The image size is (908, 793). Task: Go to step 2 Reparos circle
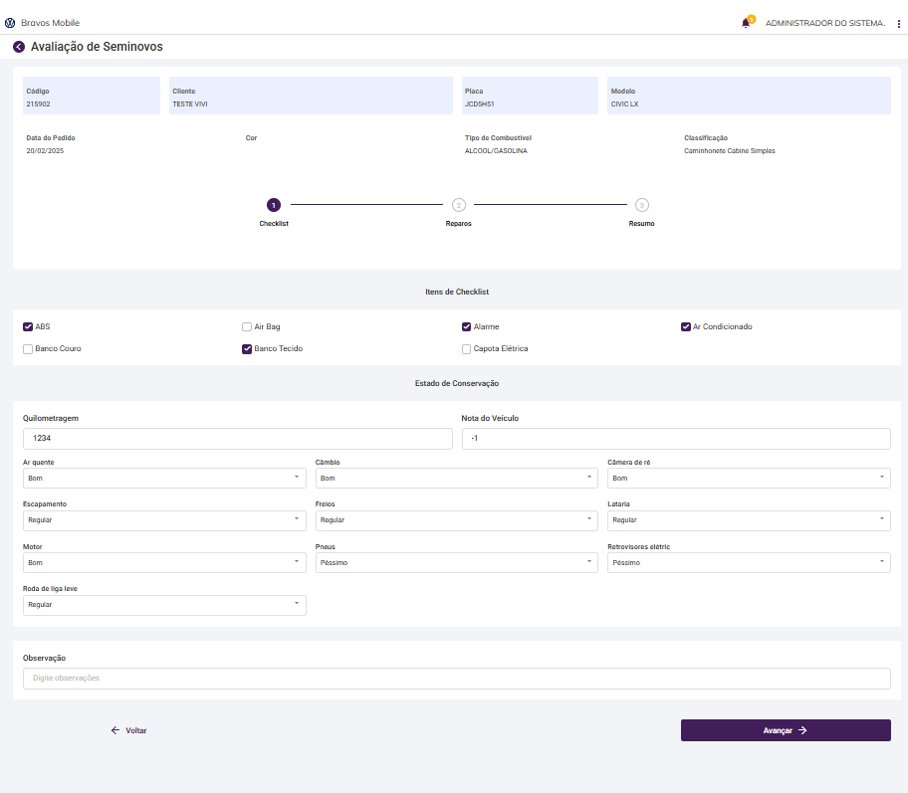click(458, 205)
